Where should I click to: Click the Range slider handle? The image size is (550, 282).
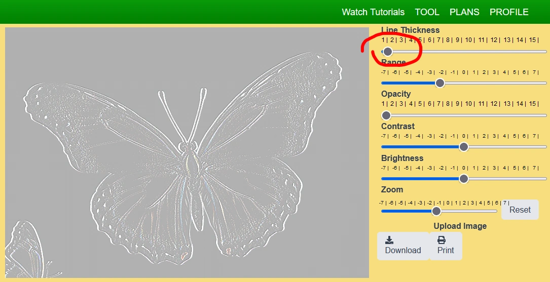440,83
